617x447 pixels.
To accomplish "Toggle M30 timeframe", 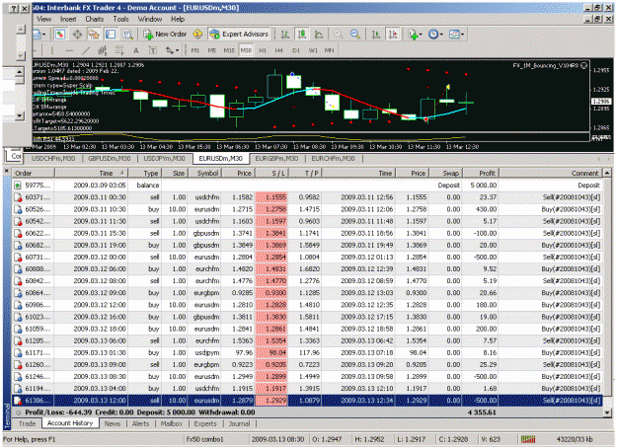I will [246, 50].
